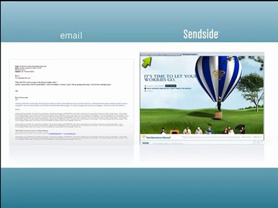
Task: Click the From line in the email header
Action: click(x=30, y=66)
